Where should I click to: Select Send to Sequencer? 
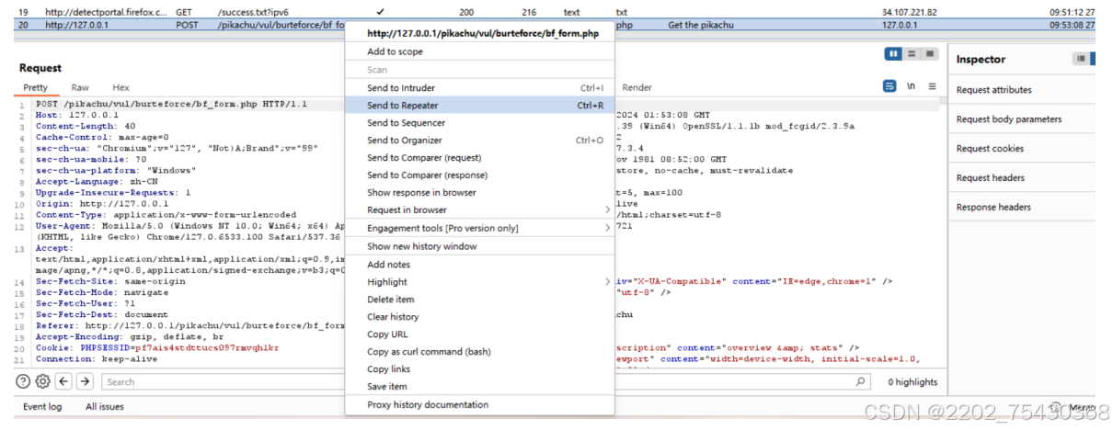[x=479, y=123]
